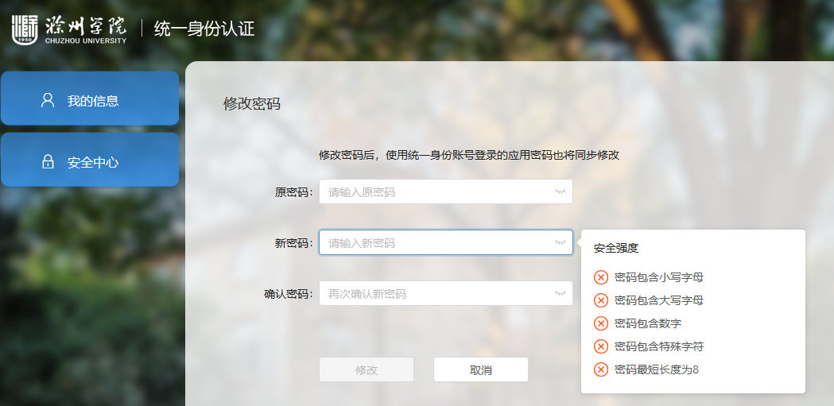Click the person icon beside 我的信息
The width and height of the screenshot is (834, 406).
click(48, 100)
